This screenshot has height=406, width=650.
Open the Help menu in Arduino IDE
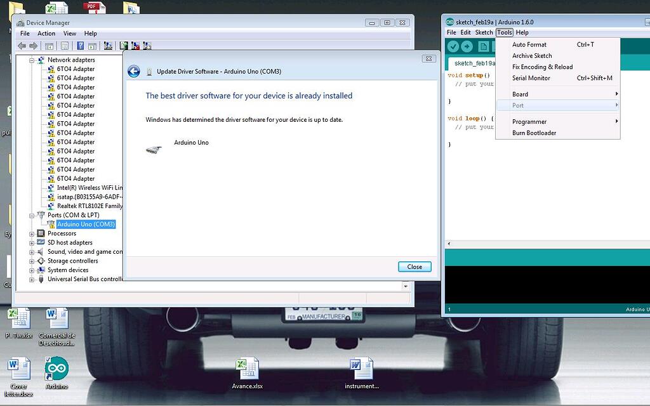pos(522,32)
